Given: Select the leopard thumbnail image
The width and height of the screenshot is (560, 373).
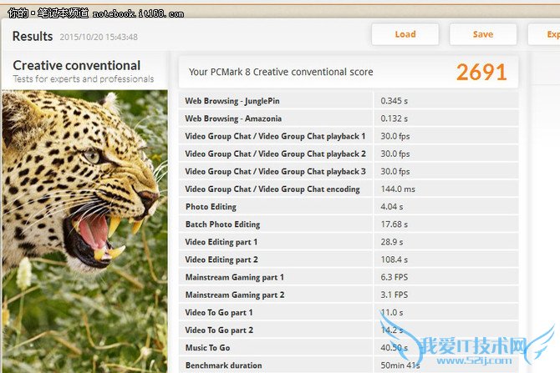Looking at the screenshot, I should [84, 231].
